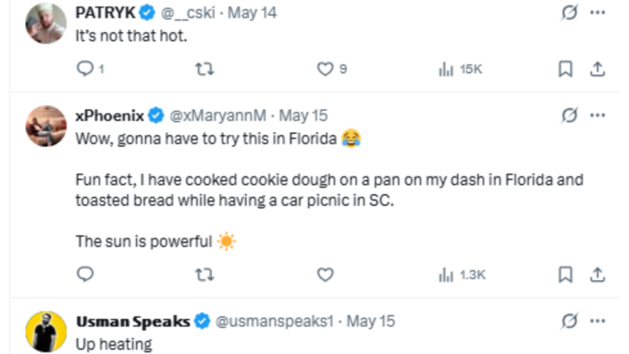Bookmark xPhoenix's tweet

point(565,275)
